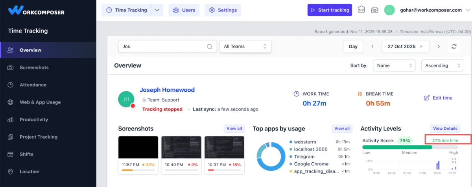Open the Sort by Name dropdown

[x=395, y=65]
